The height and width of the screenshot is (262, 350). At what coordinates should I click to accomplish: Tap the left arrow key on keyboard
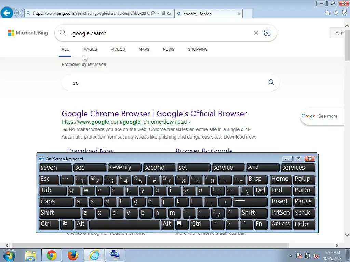pos(218,224)
